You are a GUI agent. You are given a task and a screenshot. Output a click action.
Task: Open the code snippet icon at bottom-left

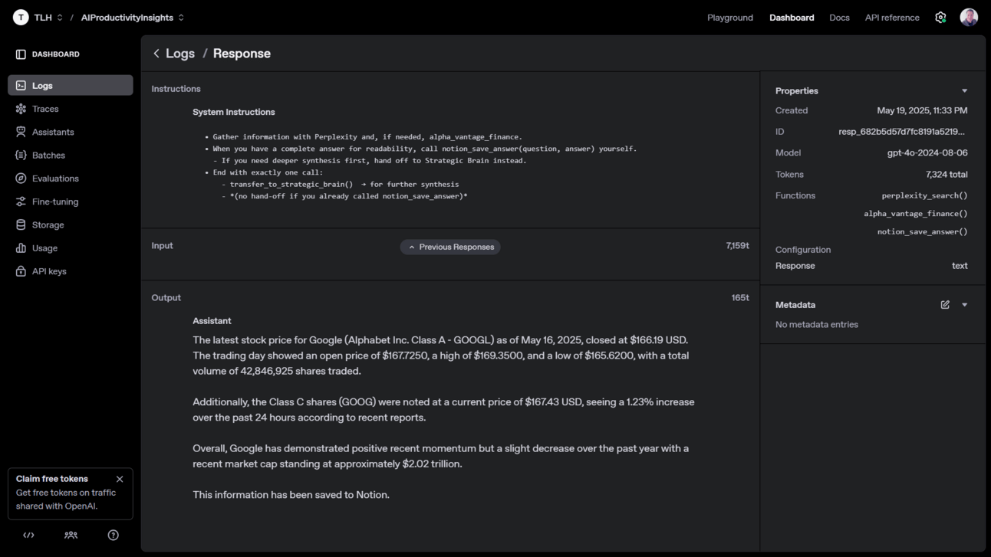29,535
